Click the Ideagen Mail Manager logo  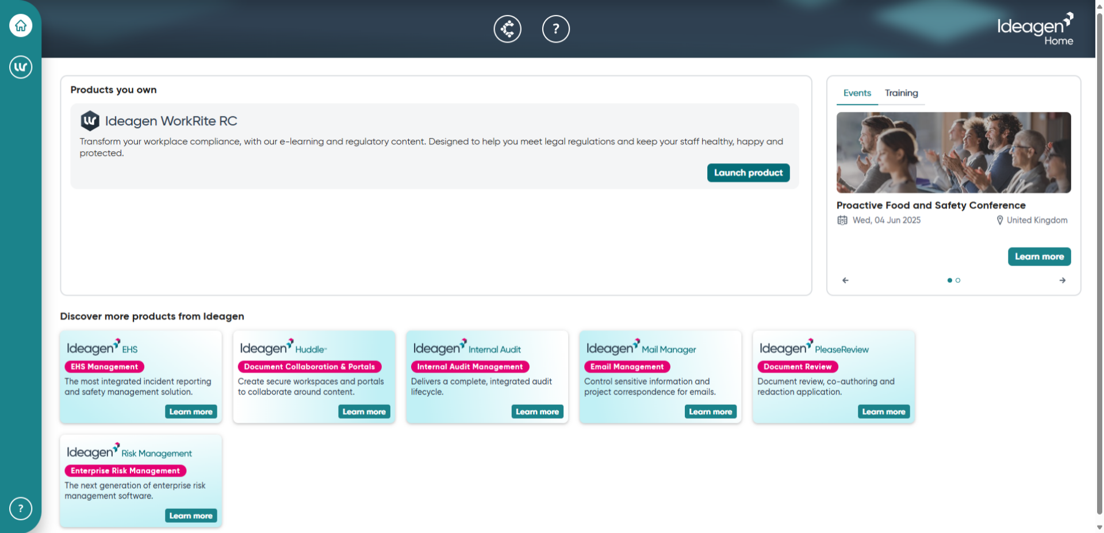point(641,347)
